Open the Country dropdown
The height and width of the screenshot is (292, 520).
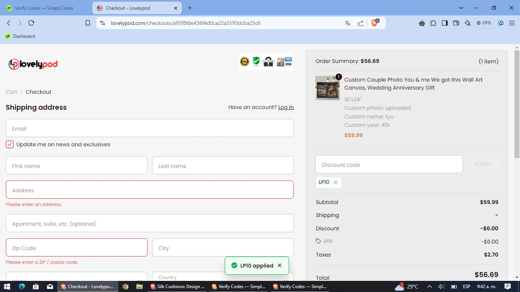click(x=223, y=276)
